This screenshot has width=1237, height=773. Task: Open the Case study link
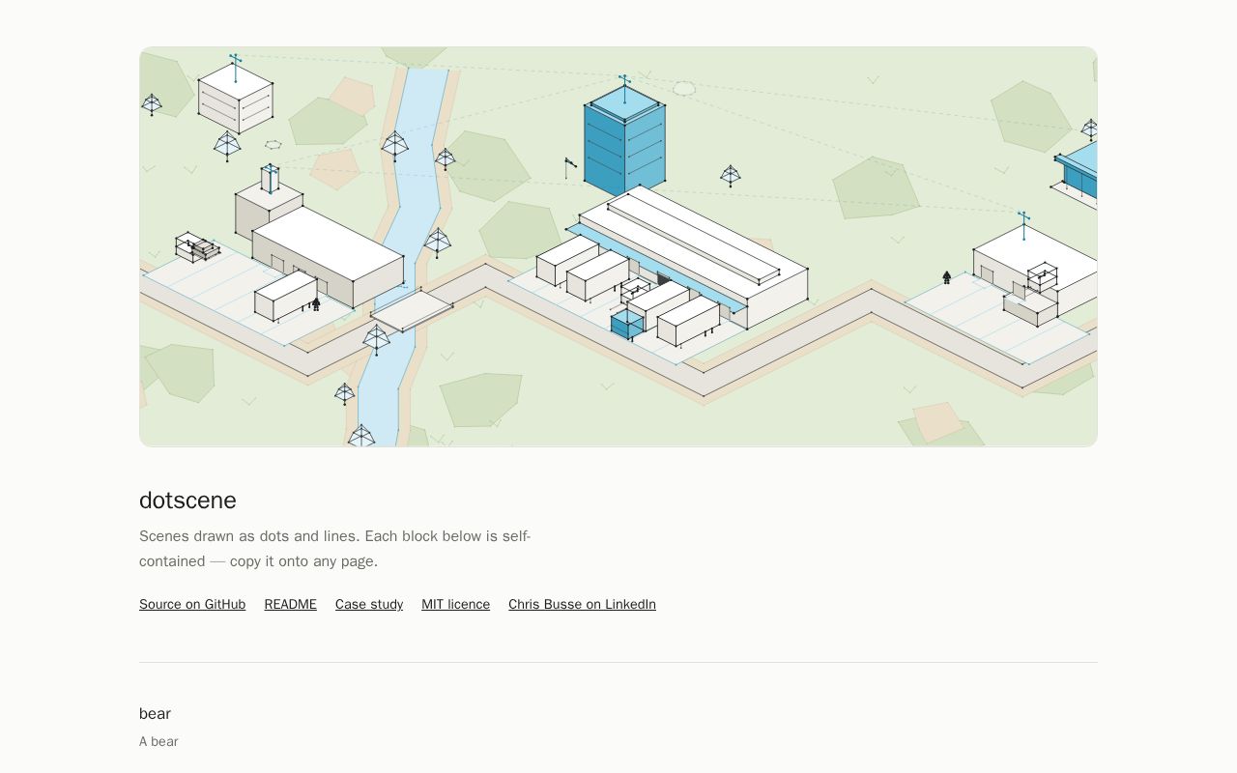pyautogui.click(x=369, y=604)
